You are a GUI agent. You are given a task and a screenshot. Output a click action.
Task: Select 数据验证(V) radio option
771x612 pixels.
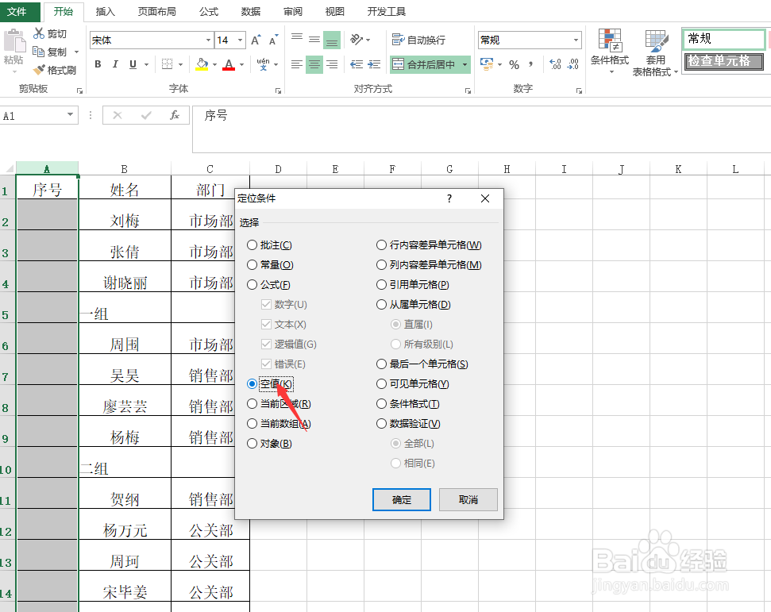click(x=408, y=424)
